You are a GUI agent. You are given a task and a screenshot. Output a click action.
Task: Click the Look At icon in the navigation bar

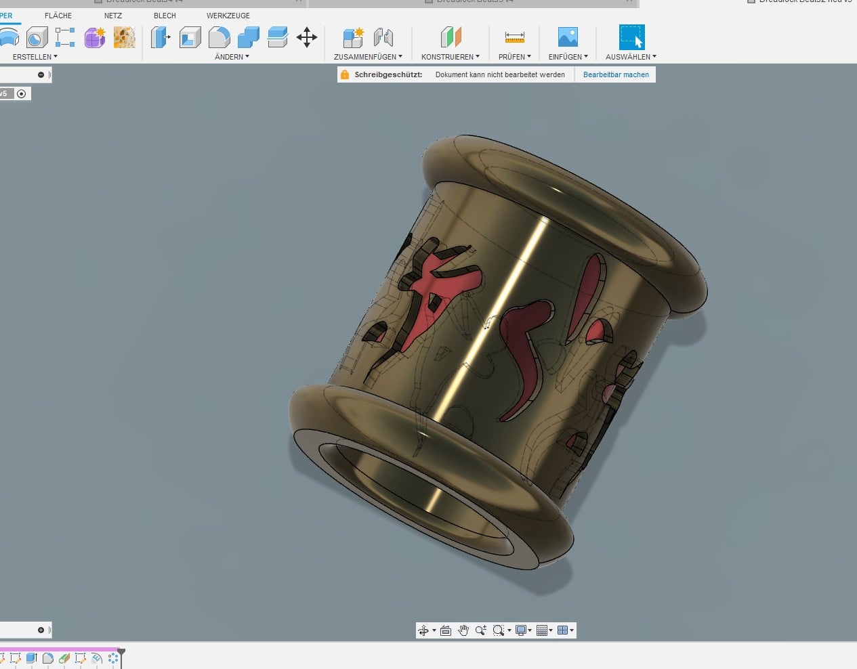(446, 630)
